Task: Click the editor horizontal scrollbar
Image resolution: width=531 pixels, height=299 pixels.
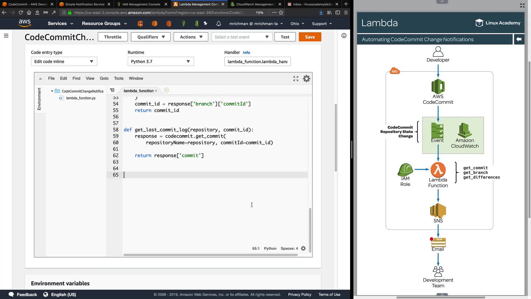Action: pyautogui.click(x=210, y=255)
